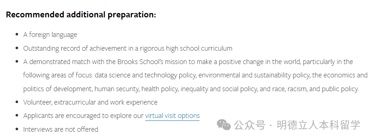Click the WeChat logo icon in watermark
Screen dimensions: 372x140
(x=223, y=125)
